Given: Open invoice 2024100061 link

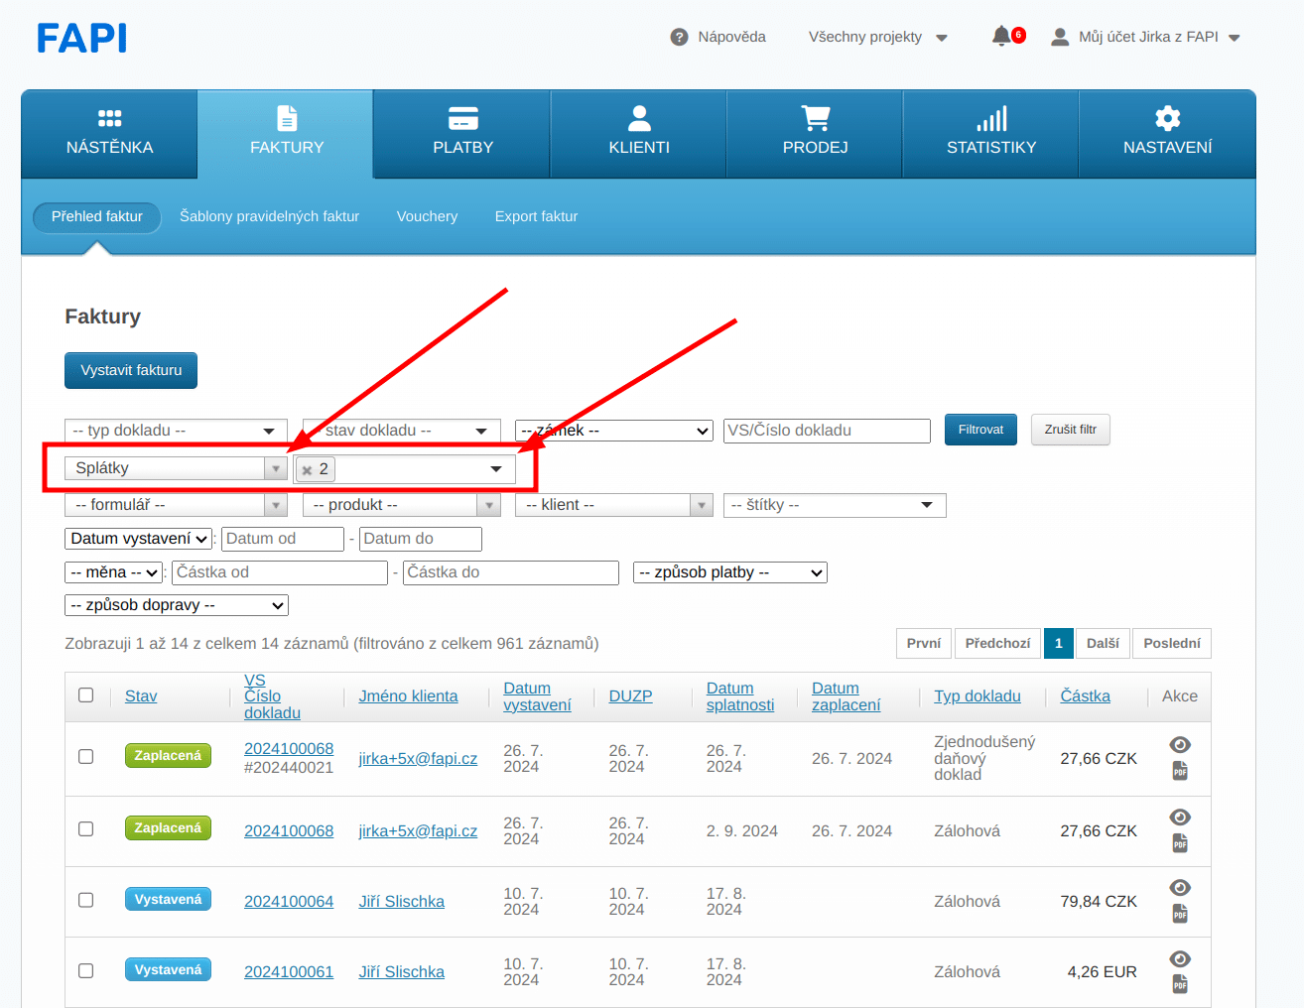Looking at the screenshot, I should click(289, 972).
